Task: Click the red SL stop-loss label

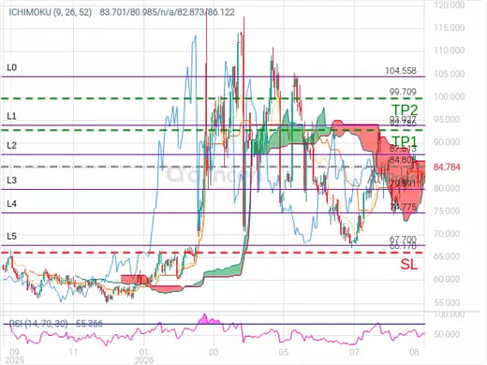Action: point(409,264)
